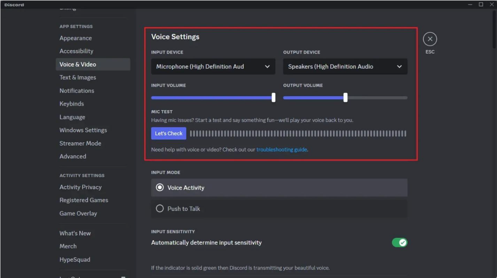497x278 pixels.
Task: Toggle automatic input sensitivity switch
Action: pos(399,243)
